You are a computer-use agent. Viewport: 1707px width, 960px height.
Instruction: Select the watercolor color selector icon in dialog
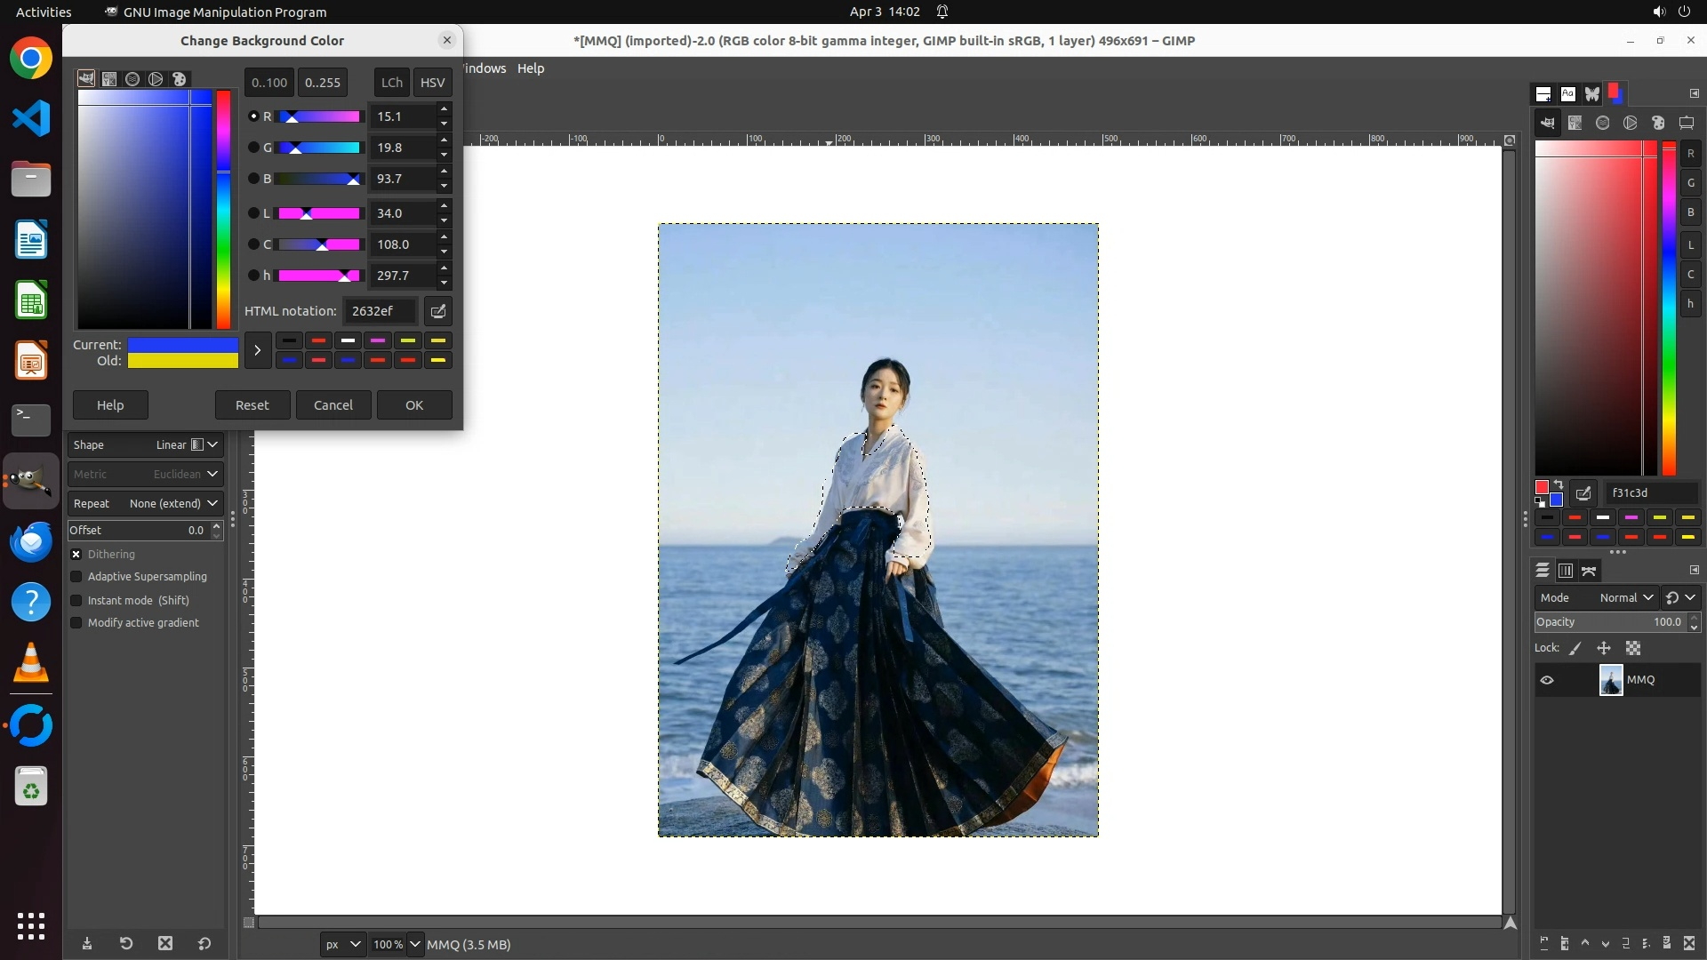coord(132,79)
